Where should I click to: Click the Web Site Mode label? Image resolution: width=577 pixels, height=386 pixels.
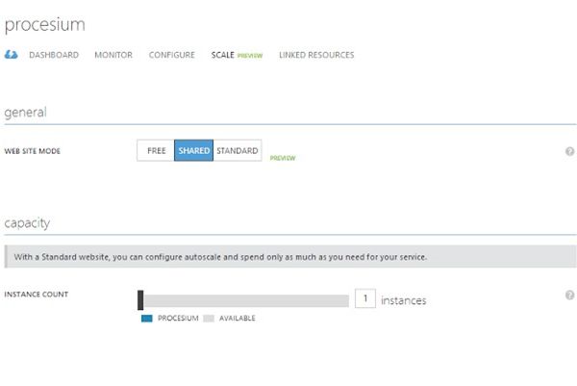coord(33,151)
